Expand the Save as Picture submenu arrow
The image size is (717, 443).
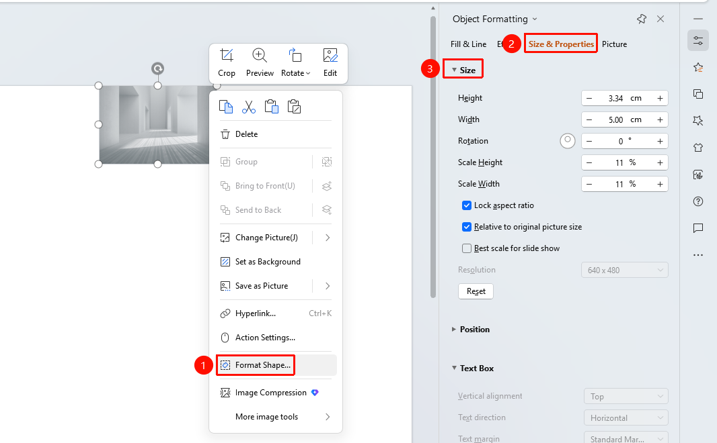tap(328, 285)
